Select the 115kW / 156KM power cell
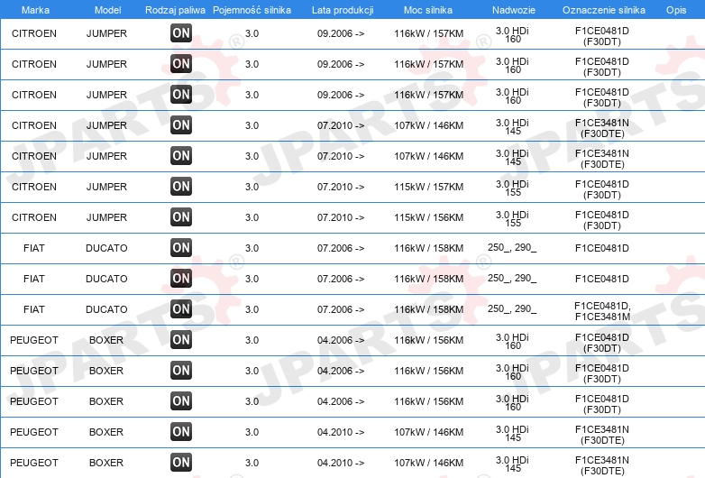 [x=429, y=217]
